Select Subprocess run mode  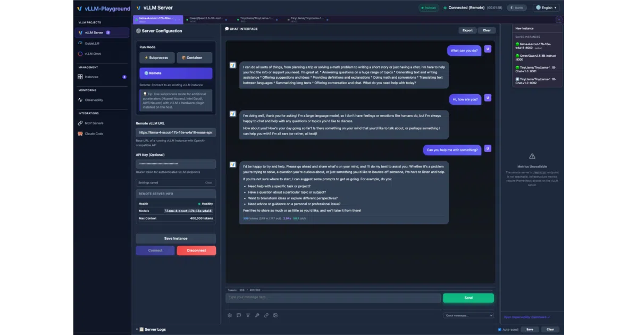click(157, 57)
